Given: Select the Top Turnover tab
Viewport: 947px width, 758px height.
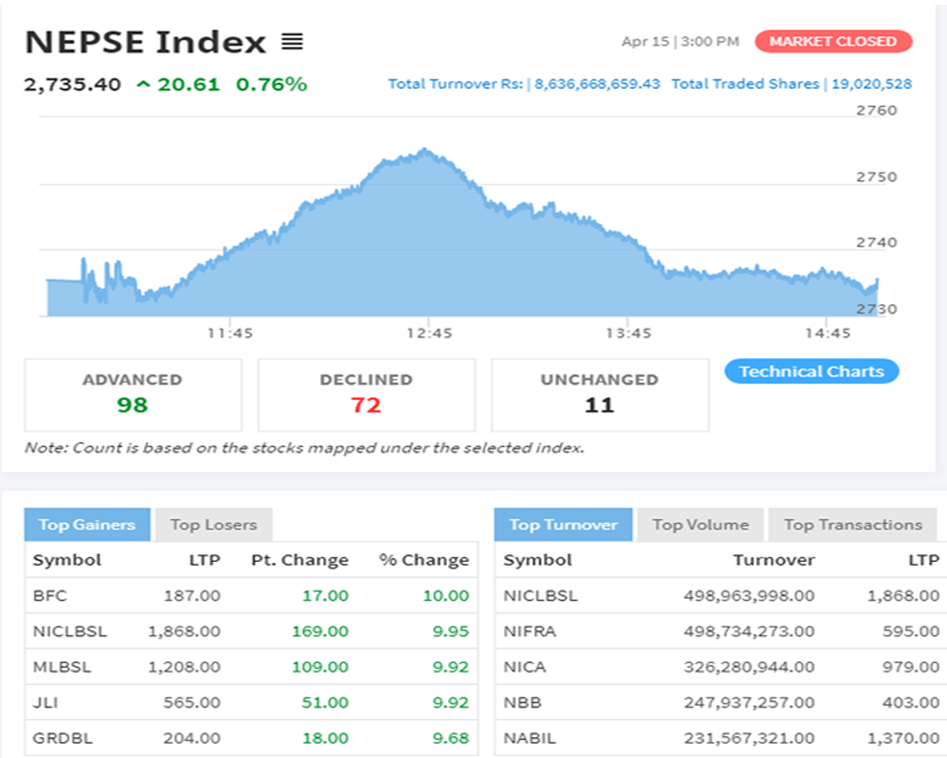Looking at the screenshot, I should pyautogui.click(x=563, y=524).
